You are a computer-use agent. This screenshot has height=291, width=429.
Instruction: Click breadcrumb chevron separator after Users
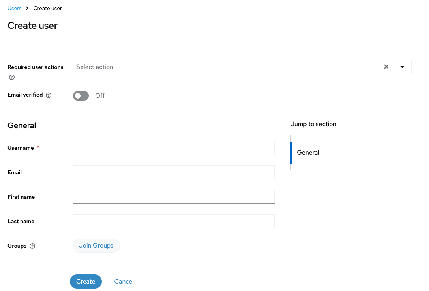(x=27, y=8)
